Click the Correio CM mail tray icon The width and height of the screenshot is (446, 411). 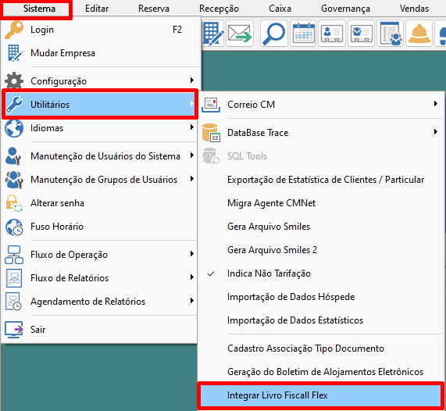[211, 105]
